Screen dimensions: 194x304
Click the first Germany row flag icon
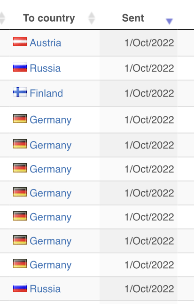[x=20, y=118]
